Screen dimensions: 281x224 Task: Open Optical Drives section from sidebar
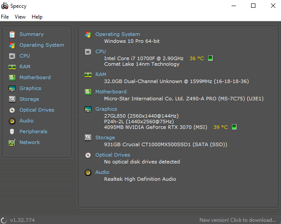pyautogui.click(x=37, y=110)
